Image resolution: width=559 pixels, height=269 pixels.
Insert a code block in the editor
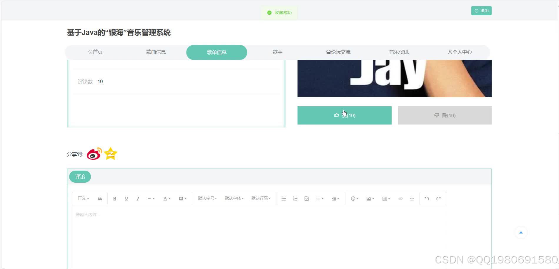click(x=400, y=199)
